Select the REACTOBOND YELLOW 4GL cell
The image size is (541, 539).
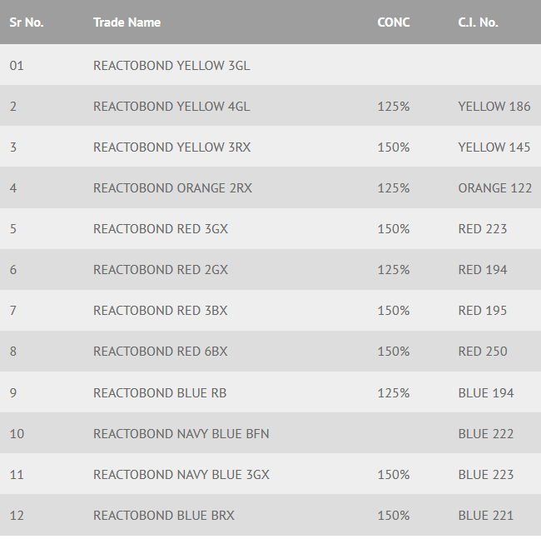pyautogui.click(x=171, y=107)
